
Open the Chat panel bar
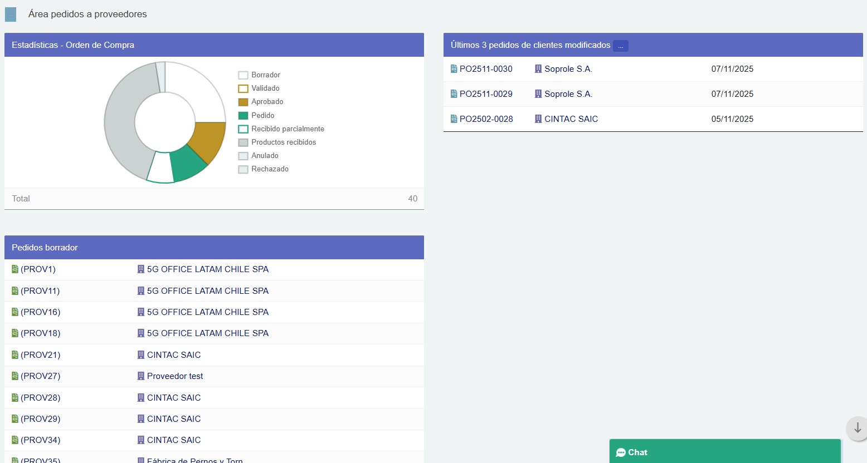tap(724, 452)
